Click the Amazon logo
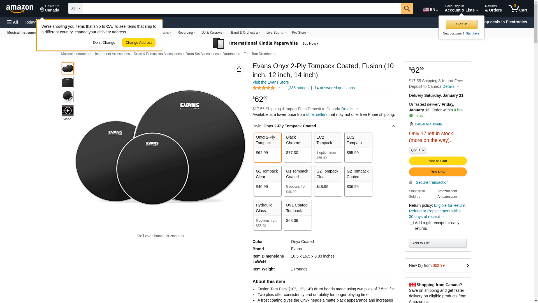The width and height of the screenshot is (538, 303). click(20, 9)
